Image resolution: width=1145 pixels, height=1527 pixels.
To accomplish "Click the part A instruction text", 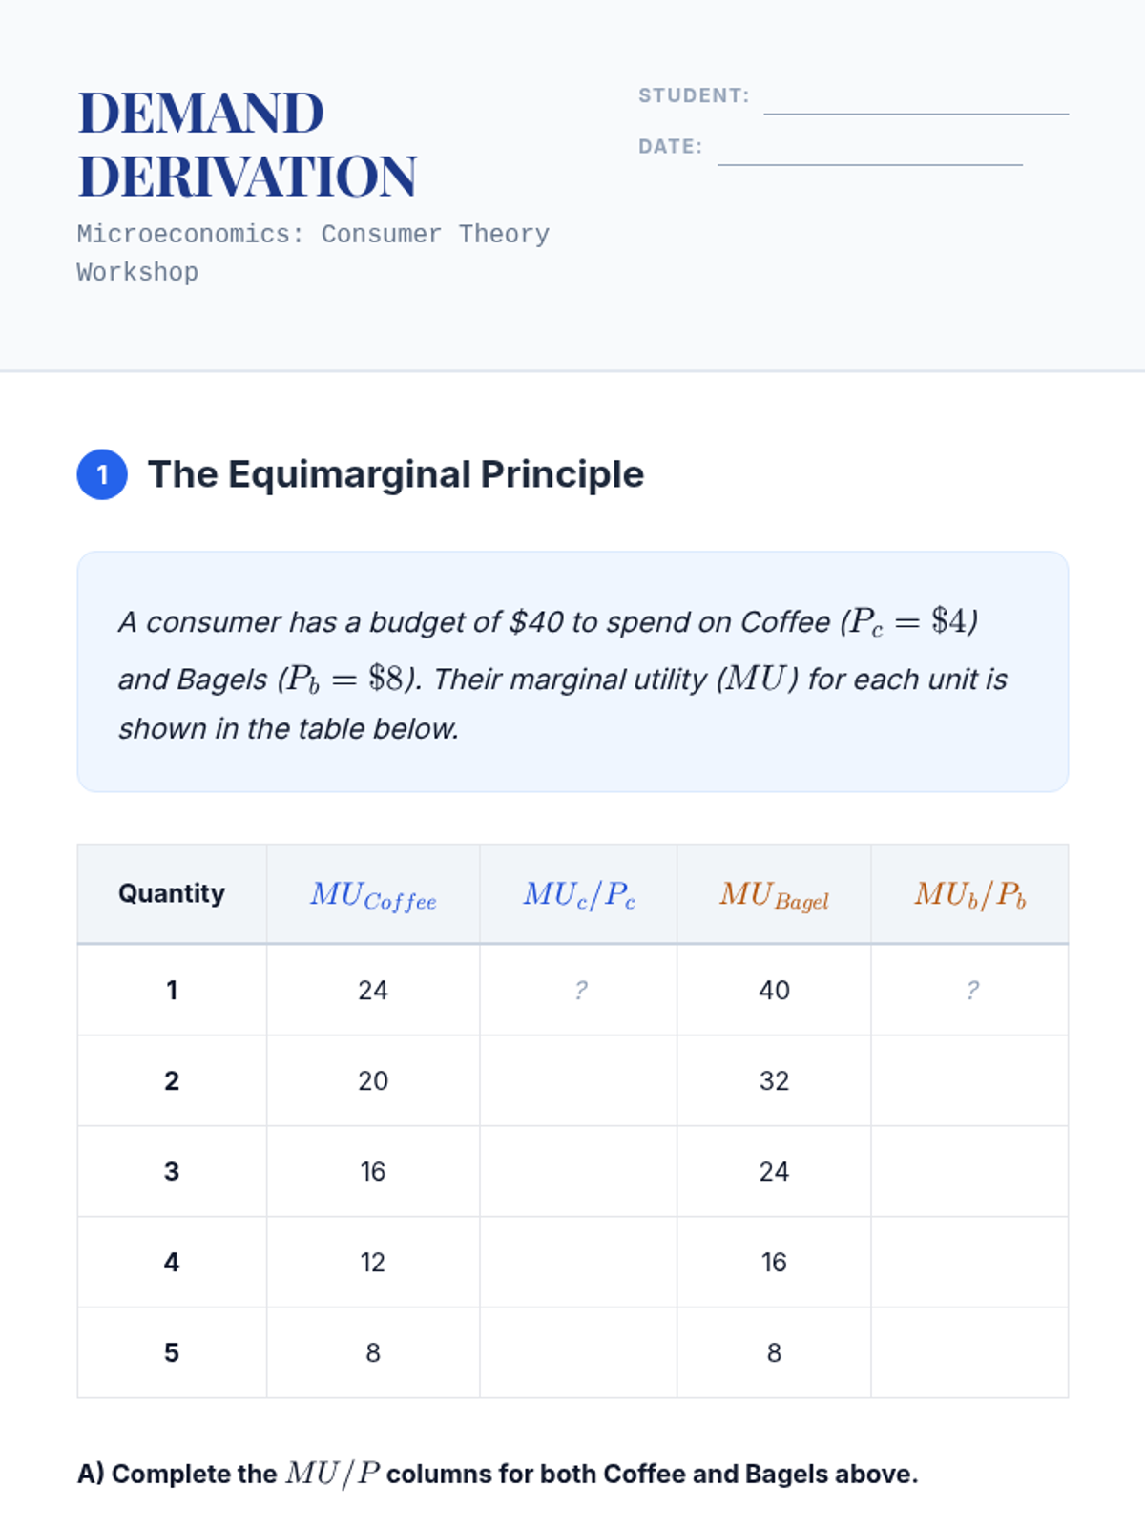I will click(x=497, y=1474).
